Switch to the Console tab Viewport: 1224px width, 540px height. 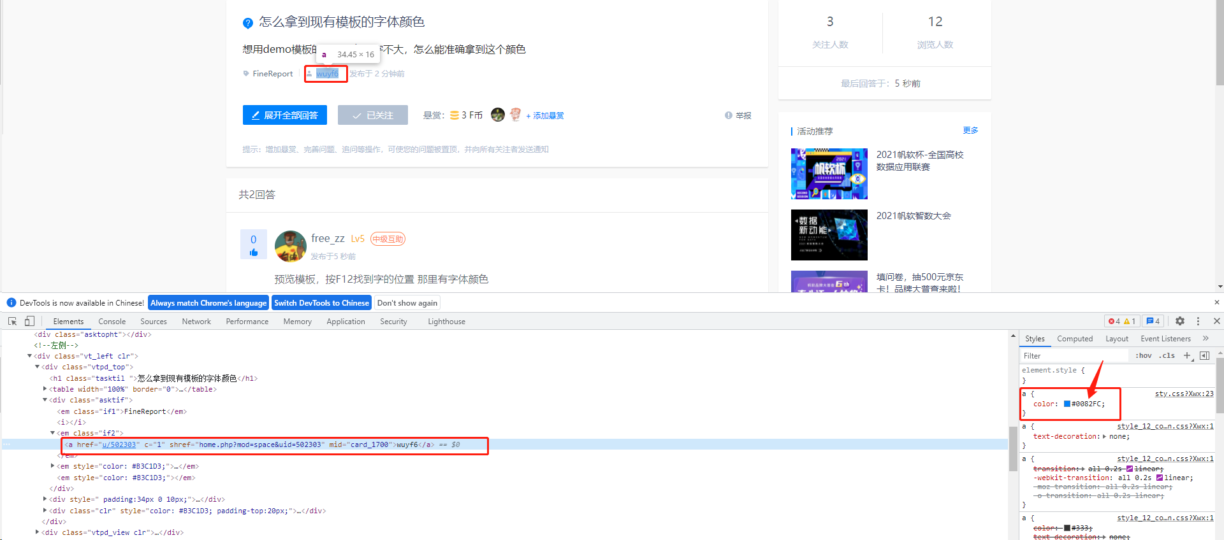pos(112,322)
